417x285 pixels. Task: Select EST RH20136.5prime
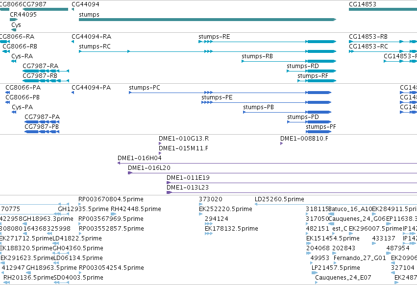(7, 283)
